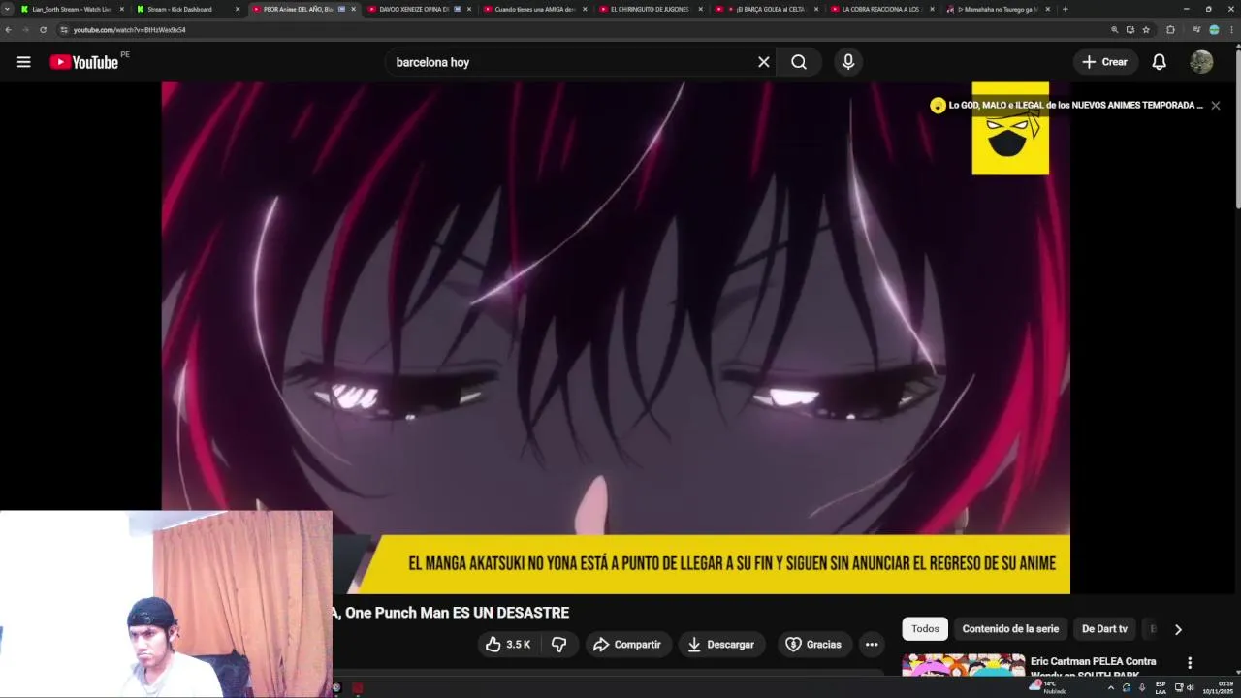This screenshot has width=1241, height=698.
Task: Click the Descargar download button
Action: tap(721, 645)
